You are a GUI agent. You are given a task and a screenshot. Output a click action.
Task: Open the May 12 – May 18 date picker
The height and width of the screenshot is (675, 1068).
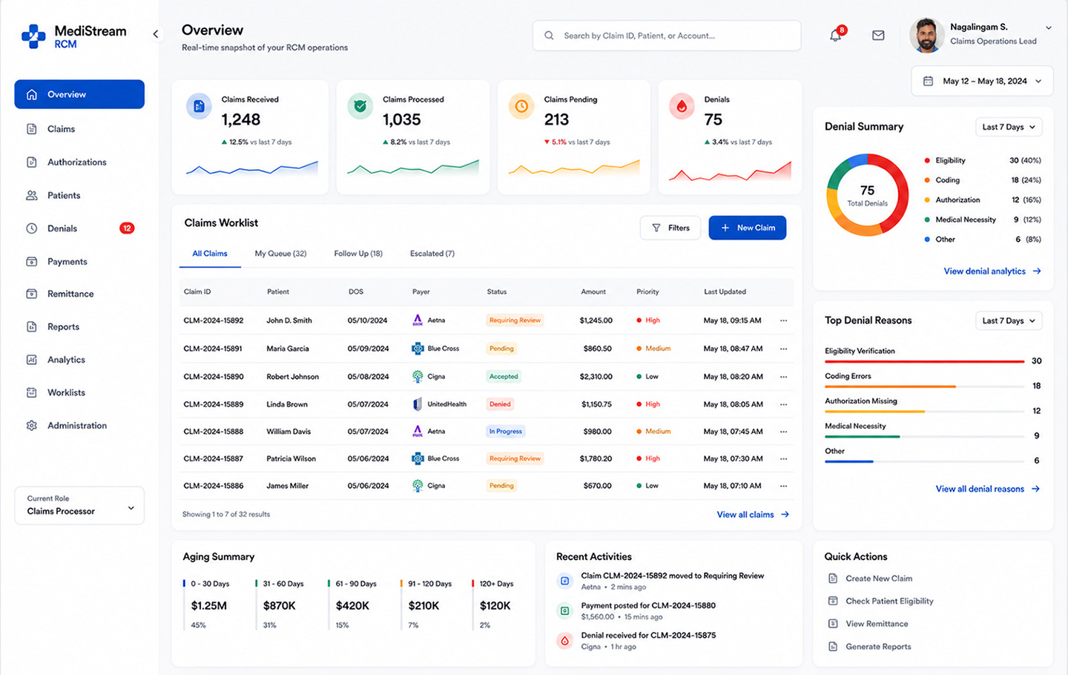coord(983,81)
